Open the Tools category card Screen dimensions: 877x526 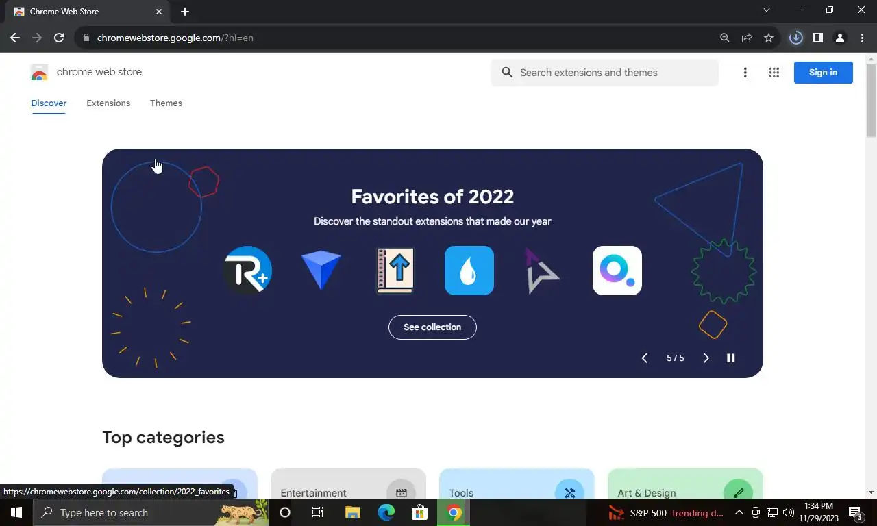pos(517,484)
